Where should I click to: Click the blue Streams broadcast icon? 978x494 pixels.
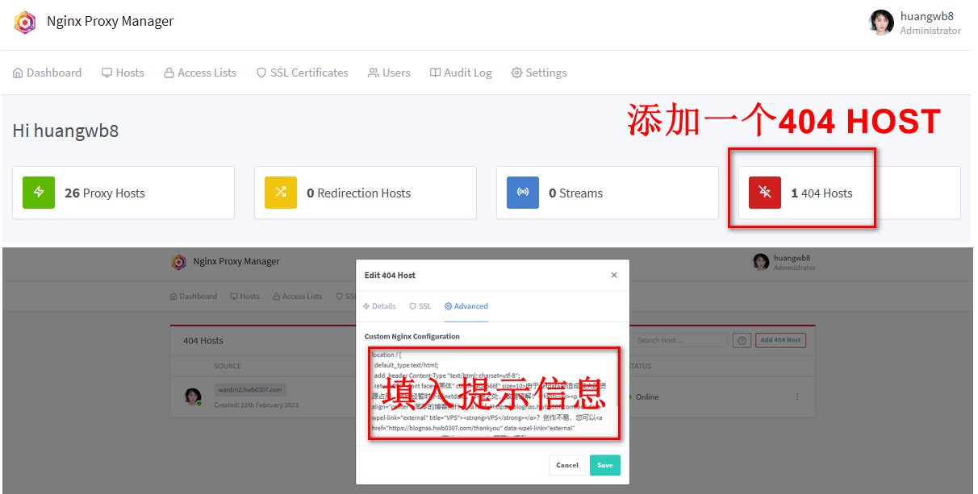[x=523, y=193]
